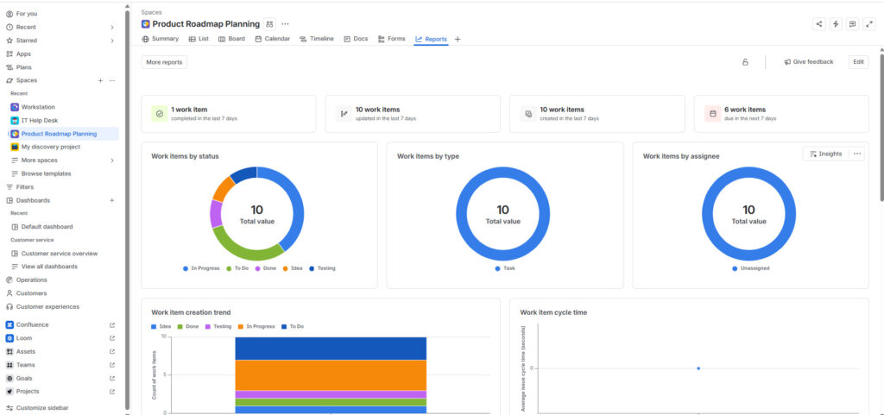The image size is (884, 415).
Task: Switch to the Calendar tab
Action: 273,39
